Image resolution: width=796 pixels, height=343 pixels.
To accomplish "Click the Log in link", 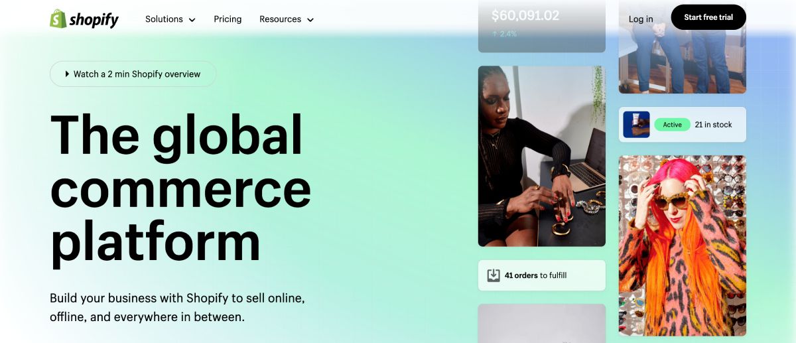I will pos(641,19).
